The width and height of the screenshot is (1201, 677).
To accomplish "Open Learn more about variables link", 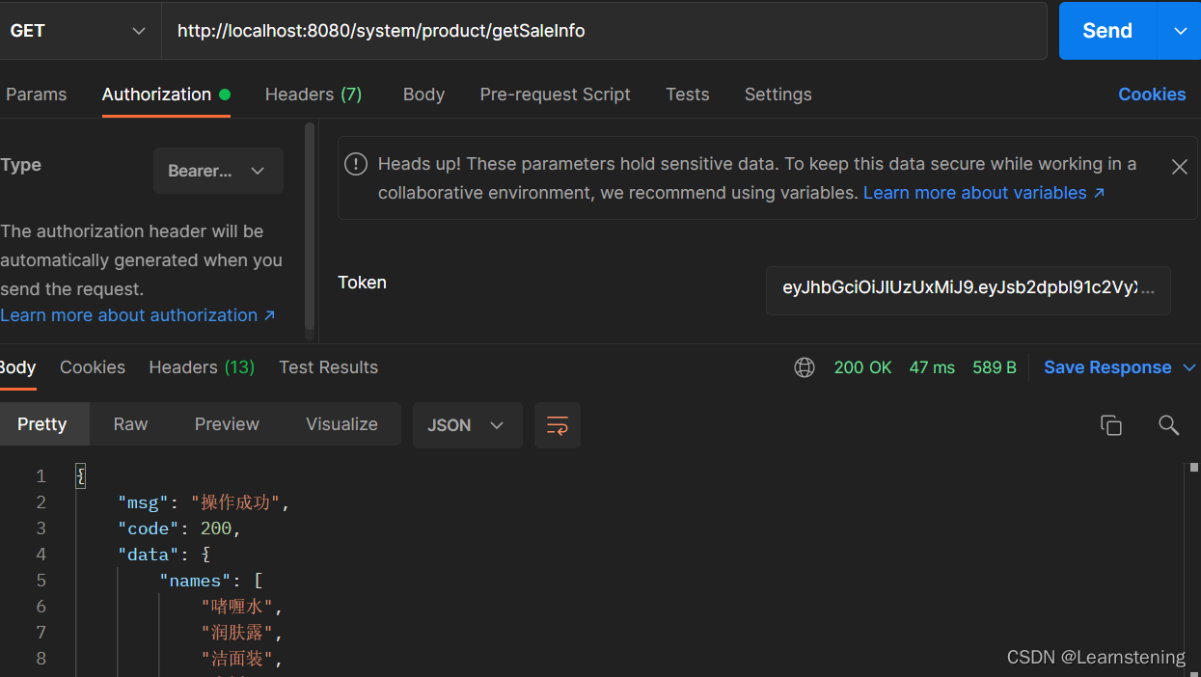I will coord(984,193).
